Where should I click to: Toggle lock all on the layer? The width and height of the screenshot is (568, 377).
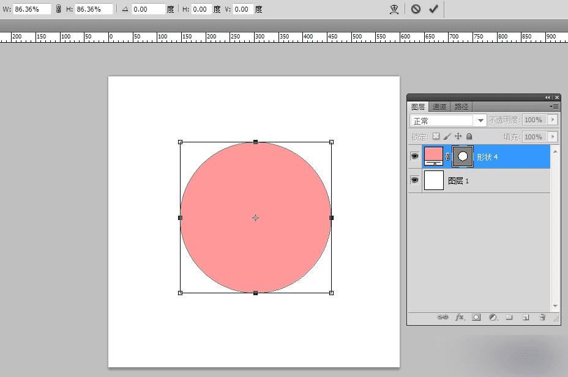point(469,137)
